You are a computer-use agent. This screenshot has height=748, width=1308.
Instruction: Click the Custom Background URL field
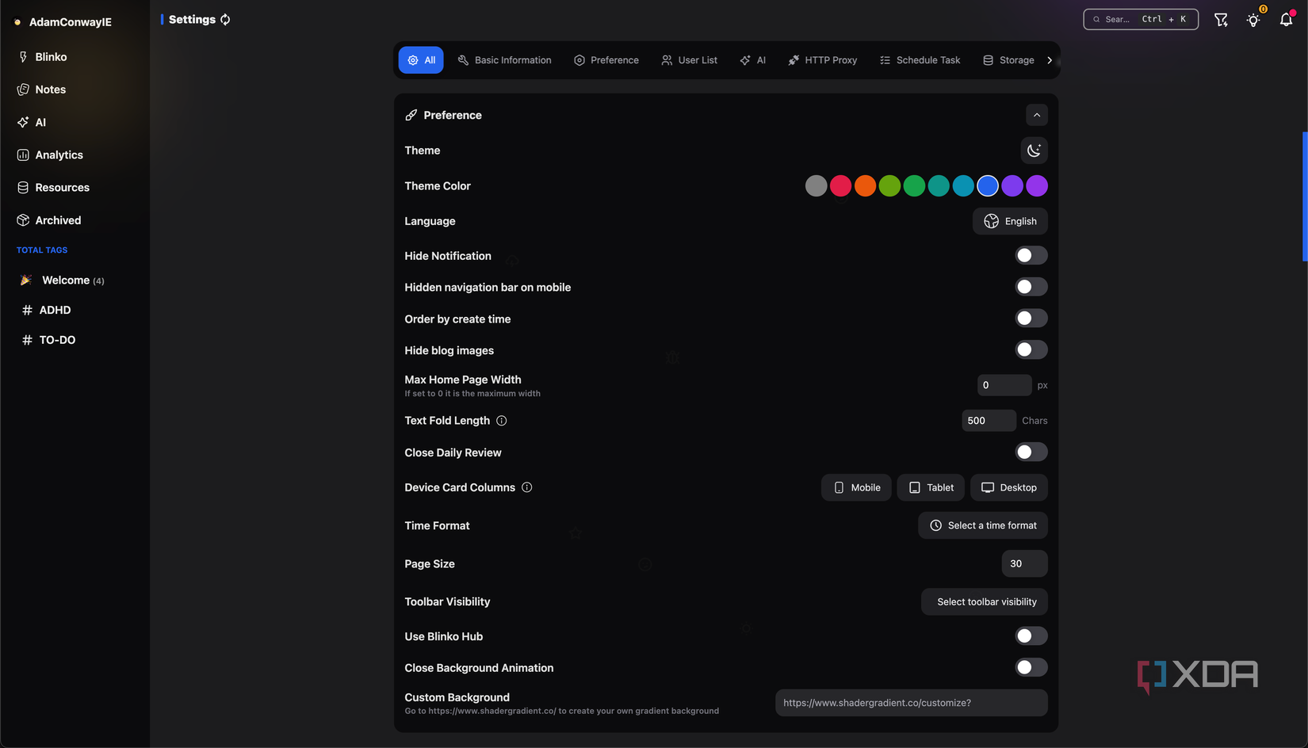pos(911,703)
